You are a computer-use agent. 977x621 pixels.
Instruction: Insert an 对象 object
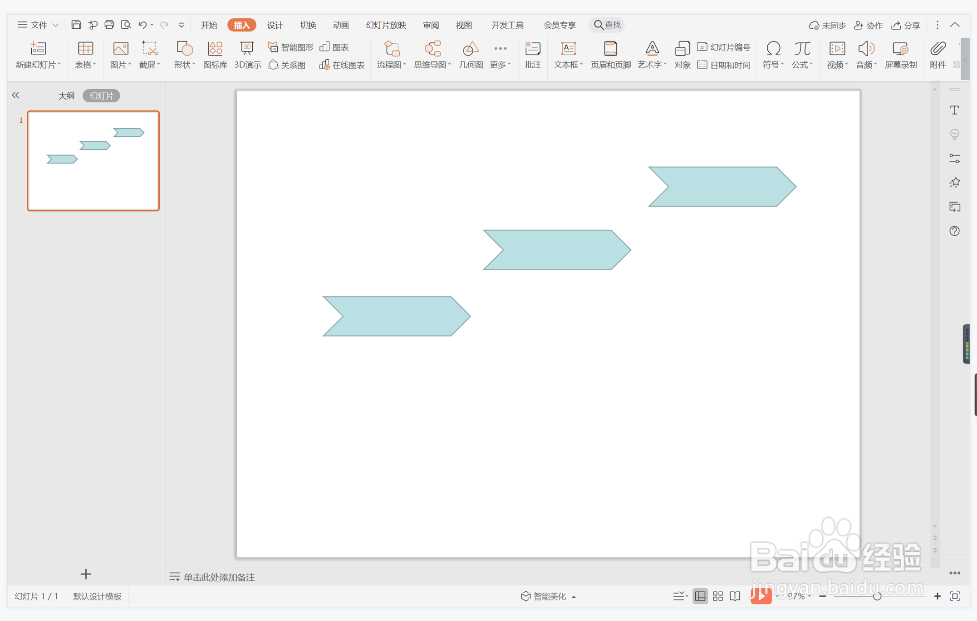(x=683, y=55)
